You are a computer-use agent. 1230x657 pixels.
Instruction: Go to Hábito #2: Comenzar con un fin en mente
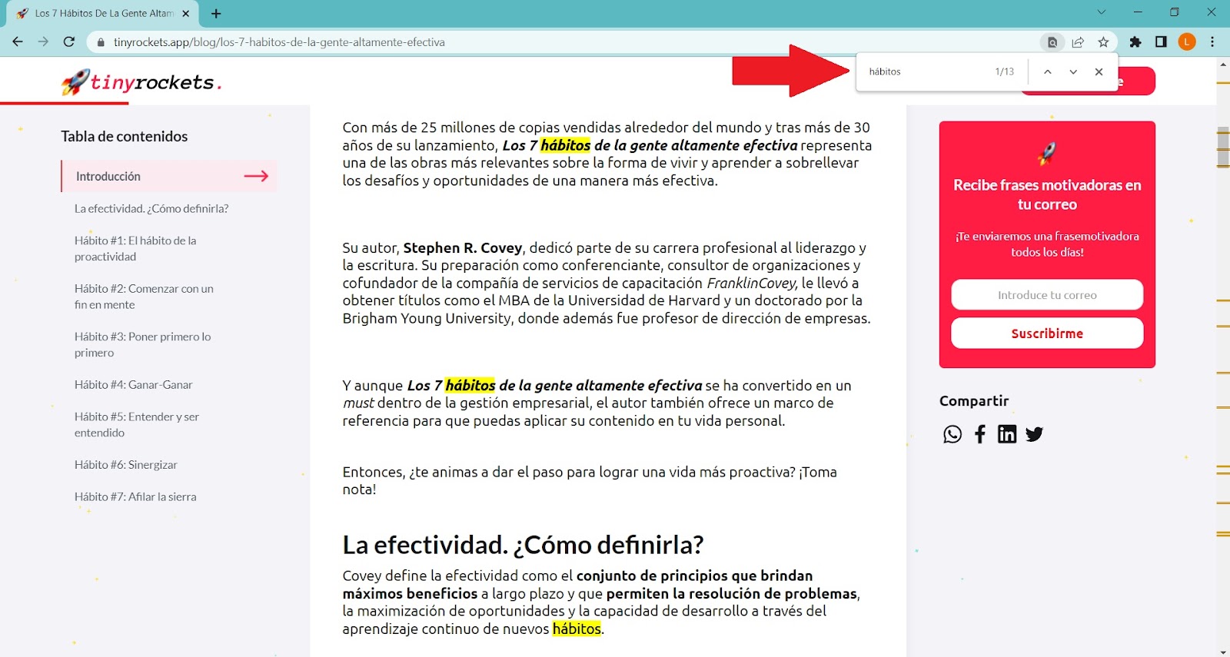point(144,297)
